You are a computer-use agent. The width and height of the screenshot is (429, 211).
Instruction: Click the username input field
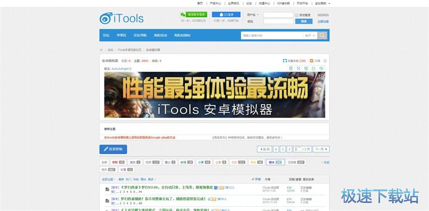[279, 15]
